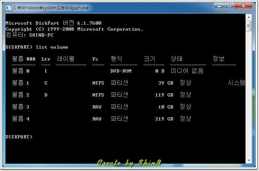259x171 pixels.
Task: Click the '볼륨 0' row label
Action: click(21, 71)
